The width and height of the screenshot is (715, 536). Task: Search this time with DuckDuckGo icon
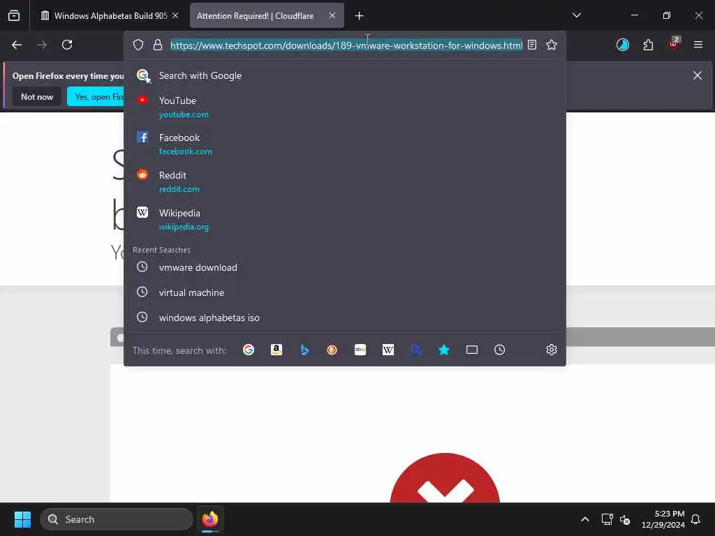tap(332, 350)
